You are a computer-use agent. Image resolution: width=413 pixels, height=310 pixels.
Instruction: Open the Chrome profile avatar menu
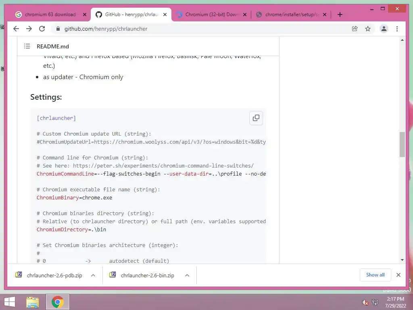(384, 29)
